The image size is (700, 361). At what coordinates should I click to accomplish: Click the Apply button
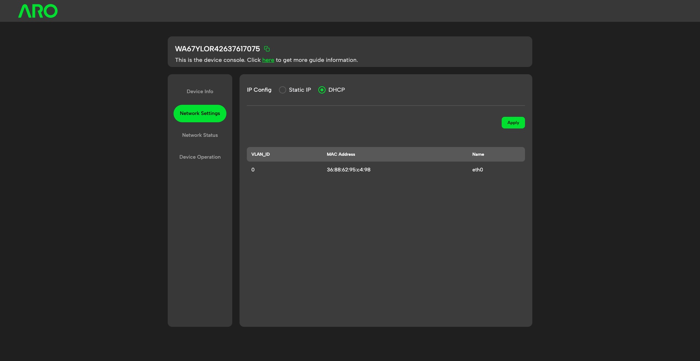[513, 123]
